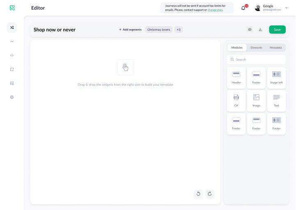Click the notifications bell icon
Screen dimensions: 296x210
243,8
